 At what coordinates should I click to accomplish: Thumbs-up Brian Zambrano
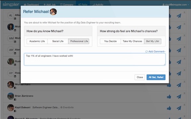pos(169,97)
